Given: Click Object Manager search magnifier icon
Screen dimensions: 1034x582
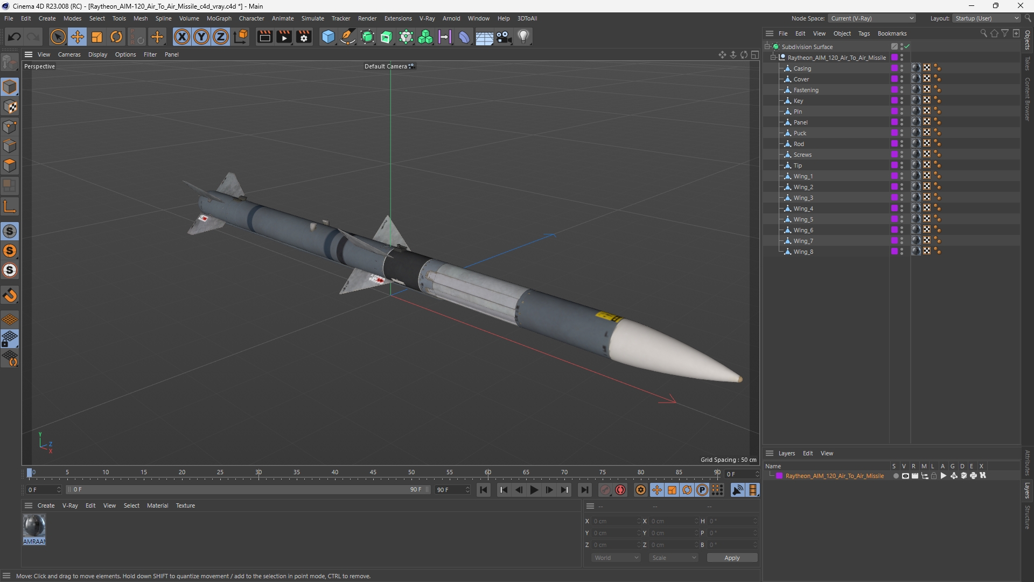Looking at the screenshot, I should click(x=983, y=33).
